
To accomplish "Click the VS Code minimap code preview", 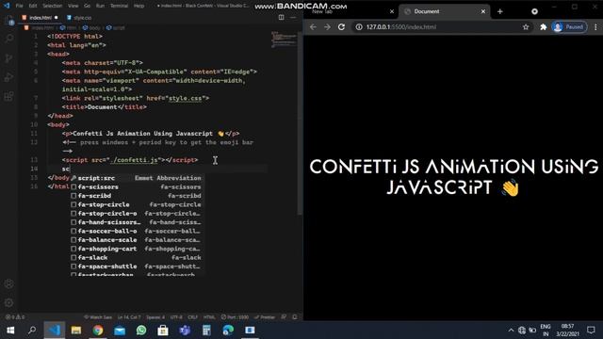I will pyautogui.click(x=285, y=40).
